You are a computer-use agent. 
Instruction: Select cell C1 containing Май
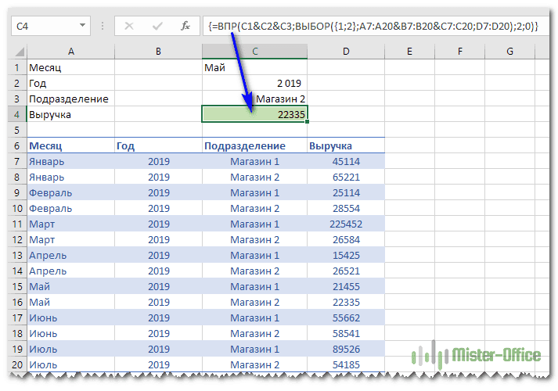(x=254, y=68)
